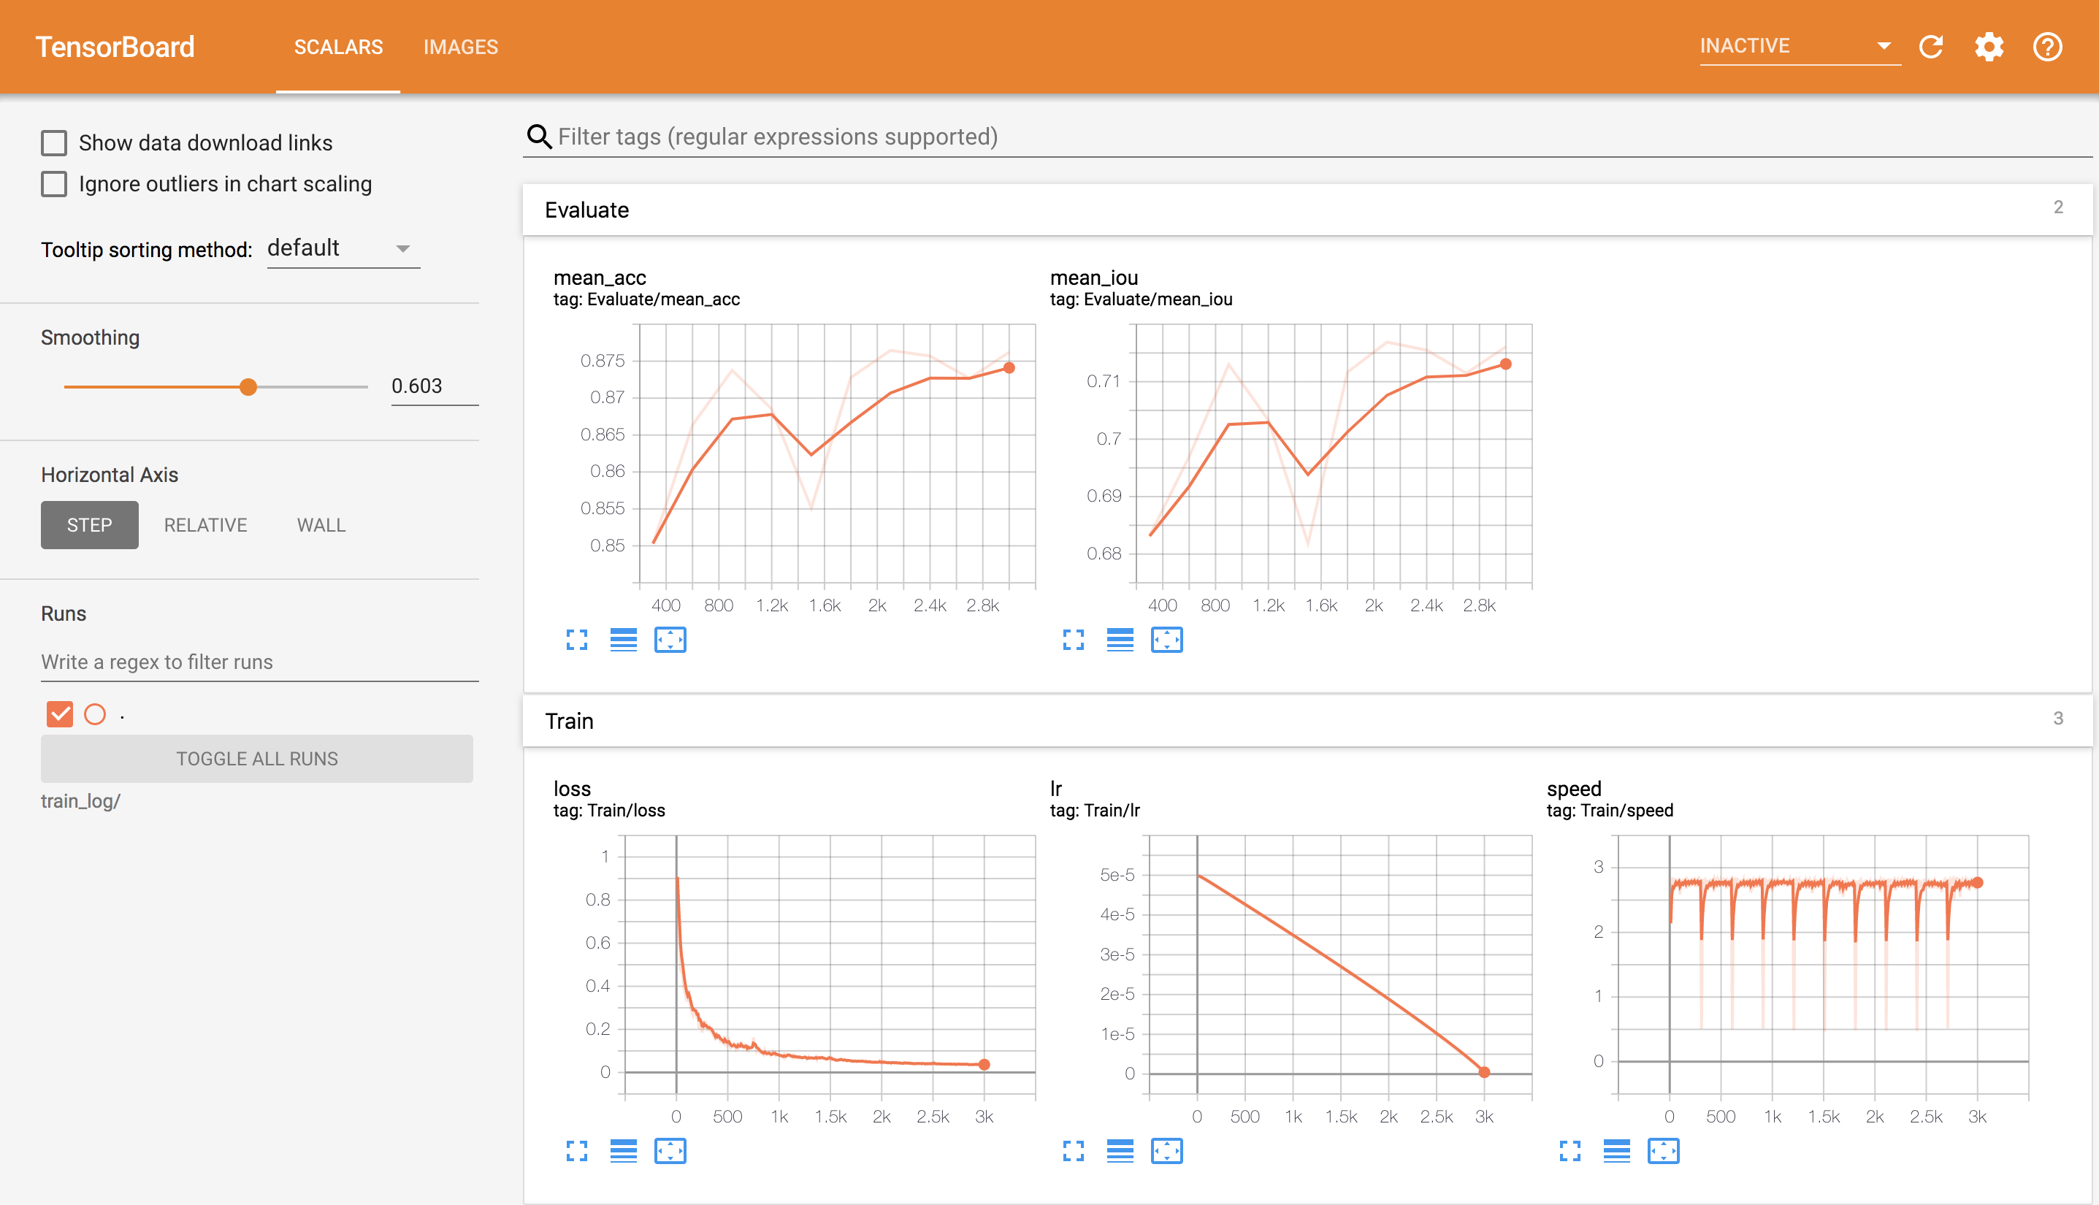This screenshot has width=2099, height=1205.
Task: Click the end point on the speed curve
Action: 1977,882
